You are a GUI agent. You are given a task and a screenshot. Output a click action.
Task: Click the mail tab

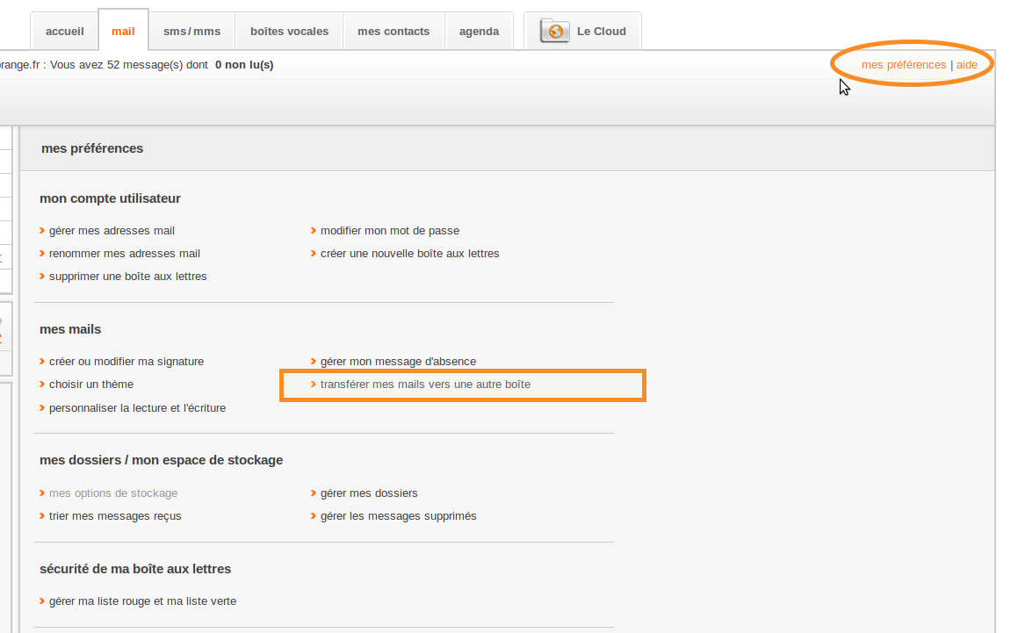[x=123, y=32]
